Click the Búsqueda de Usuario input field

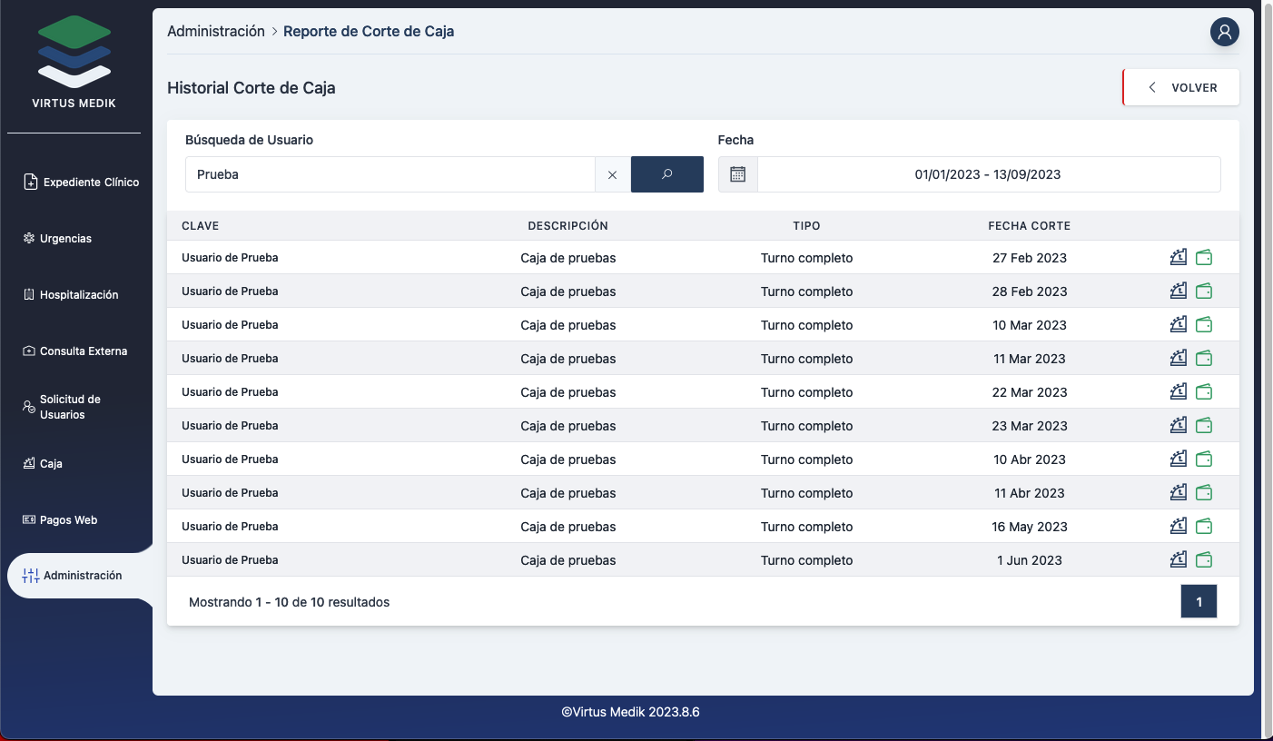(x=390, y=174)
